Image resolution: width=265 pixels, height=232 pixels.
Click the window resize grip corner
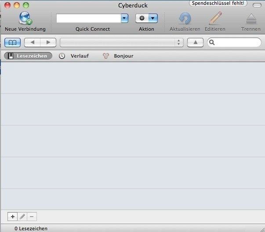pos(262,229)
